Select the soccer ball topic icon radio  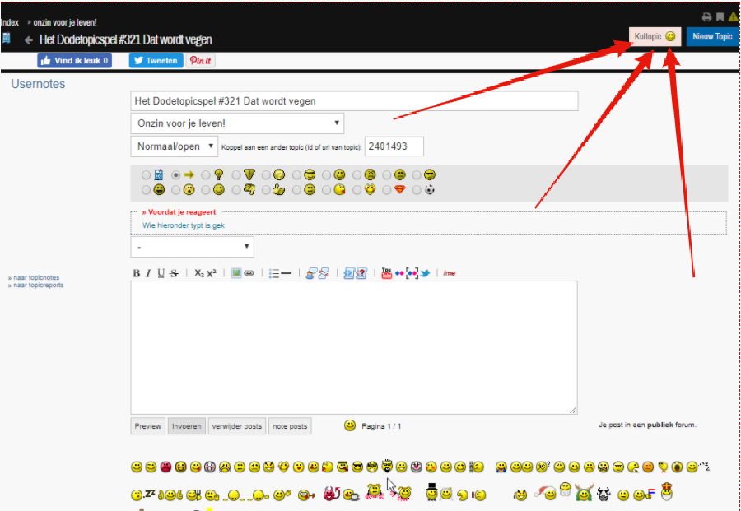coord(417,190)
